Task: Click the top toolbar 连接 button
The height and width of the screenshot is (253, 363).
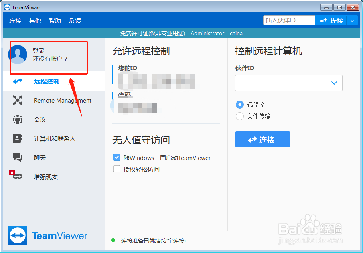Action: tap(331, 21)
